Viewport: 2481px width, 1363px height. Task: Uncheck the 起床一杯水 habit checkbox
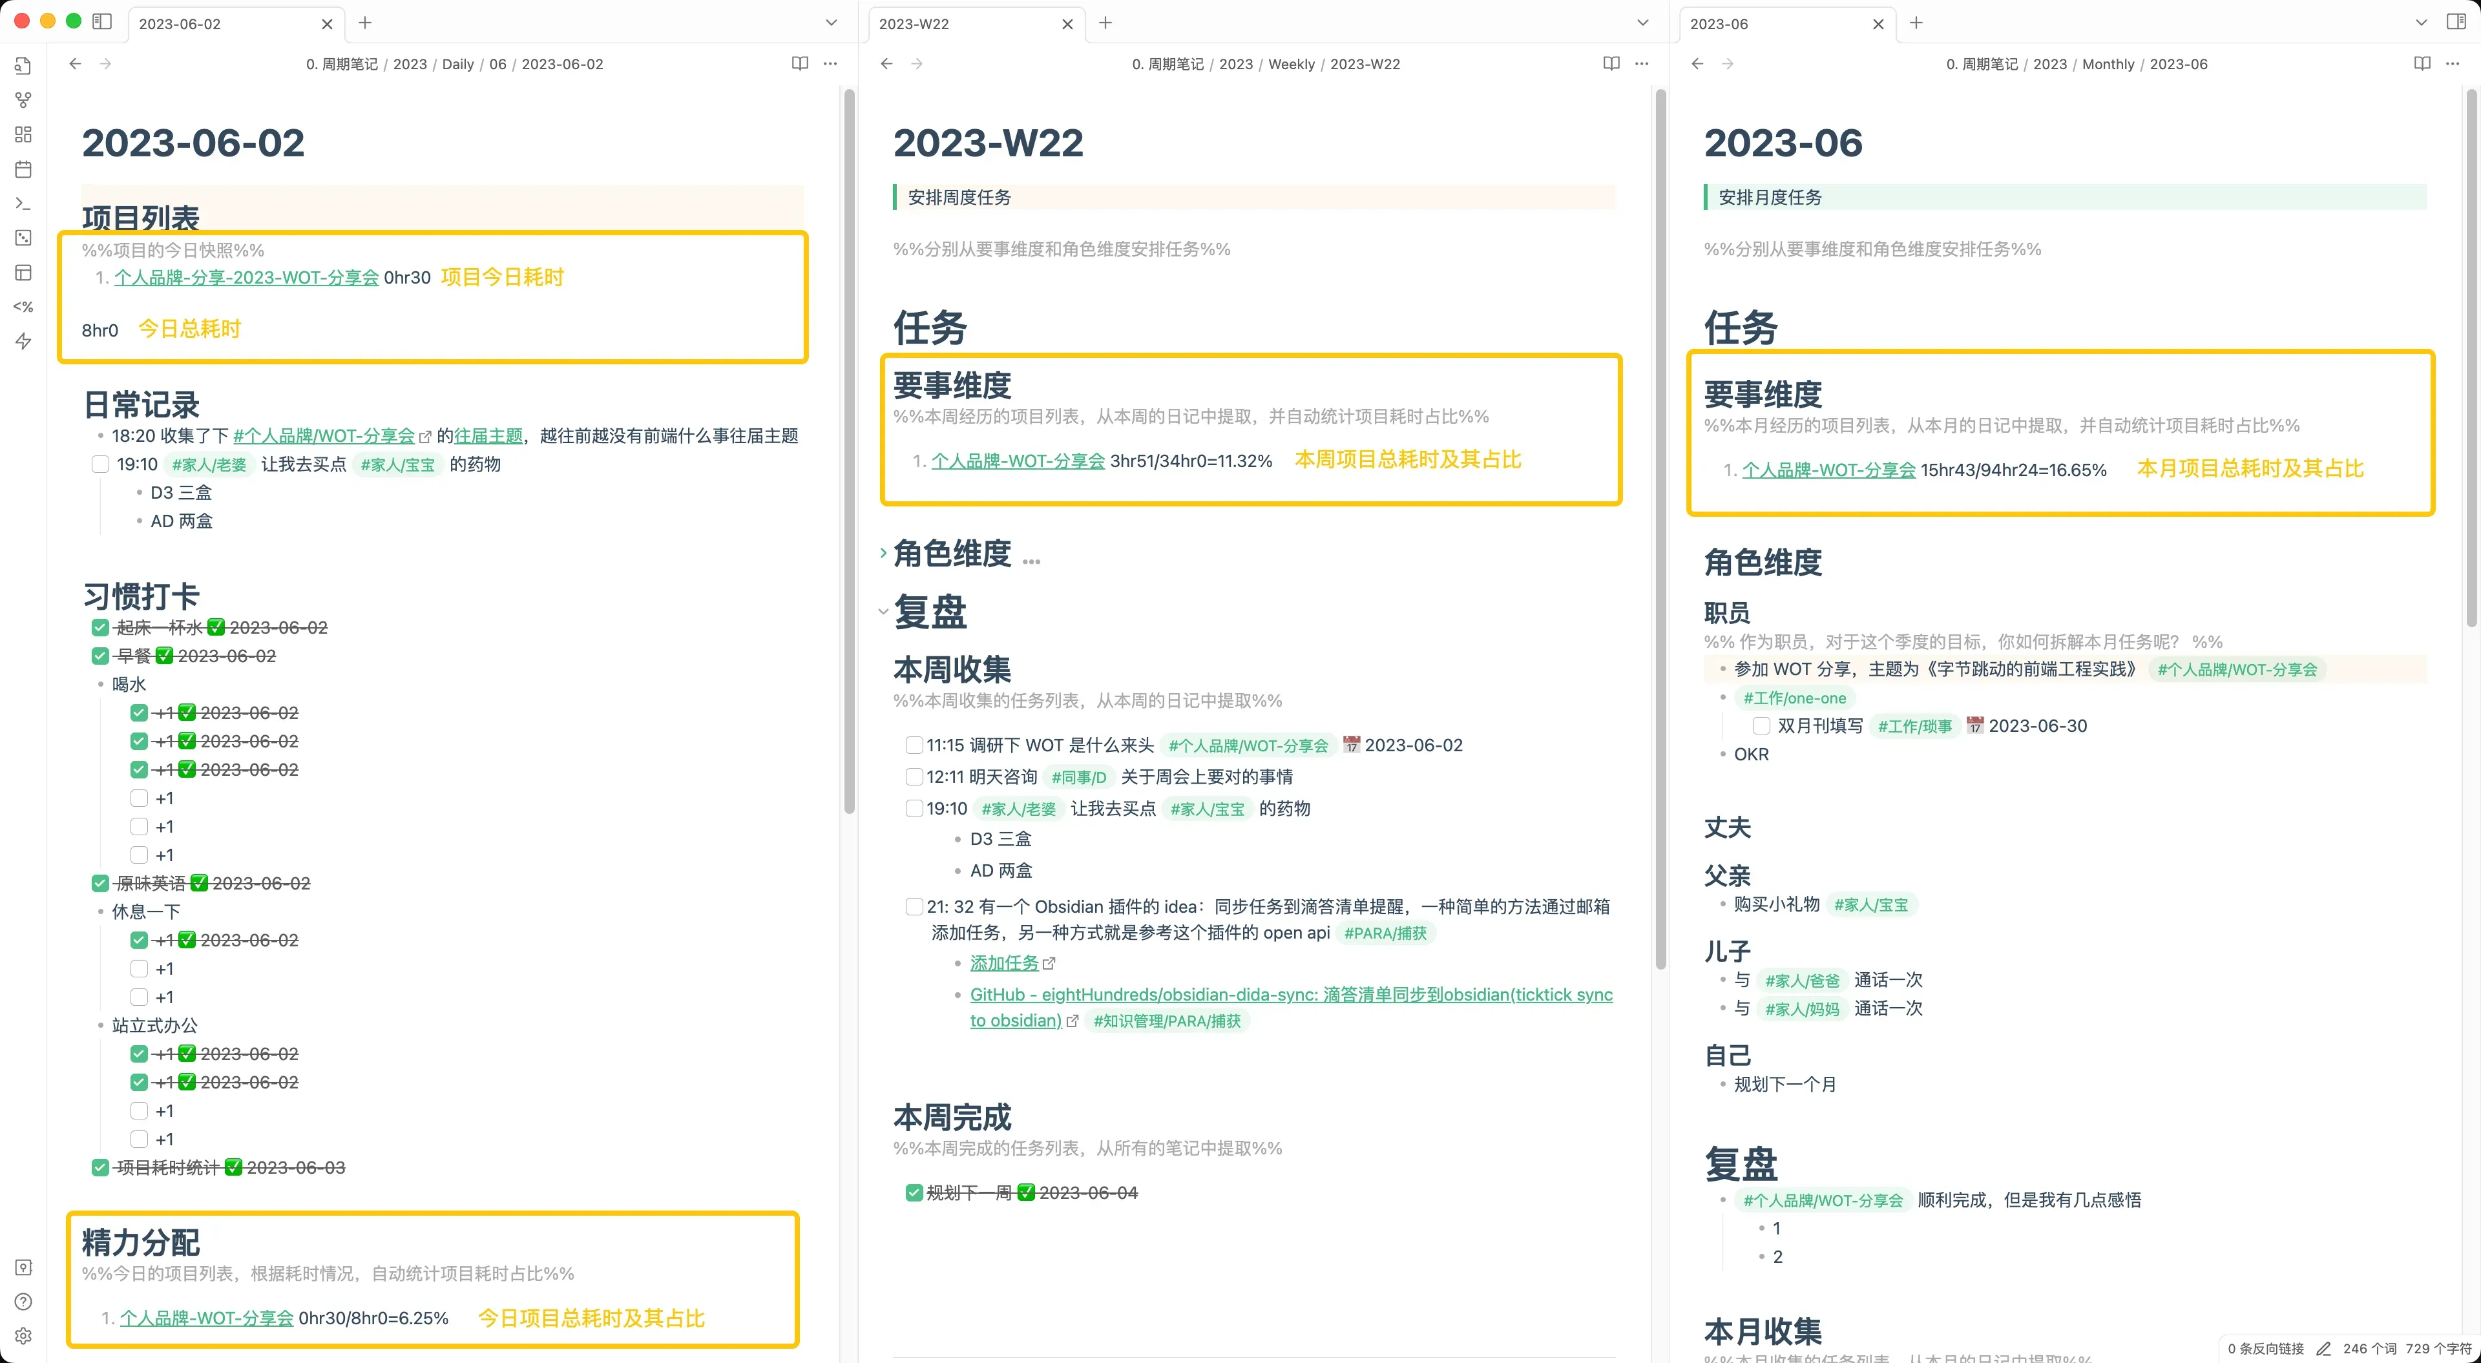100,628
